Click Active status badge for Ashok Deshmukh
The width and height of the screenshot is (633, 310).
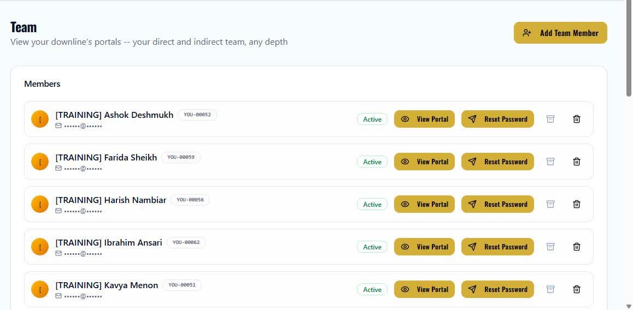[x=372, y=120]
